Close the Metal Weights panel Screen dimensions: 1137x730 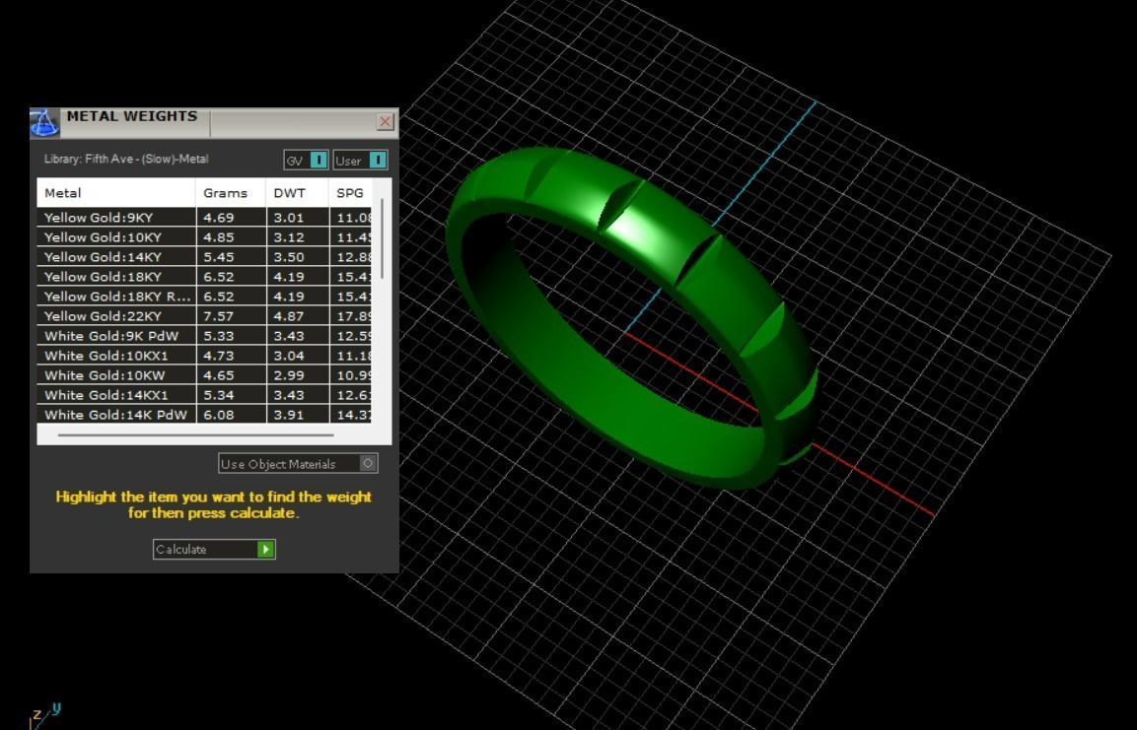click(x=386, y=122)
